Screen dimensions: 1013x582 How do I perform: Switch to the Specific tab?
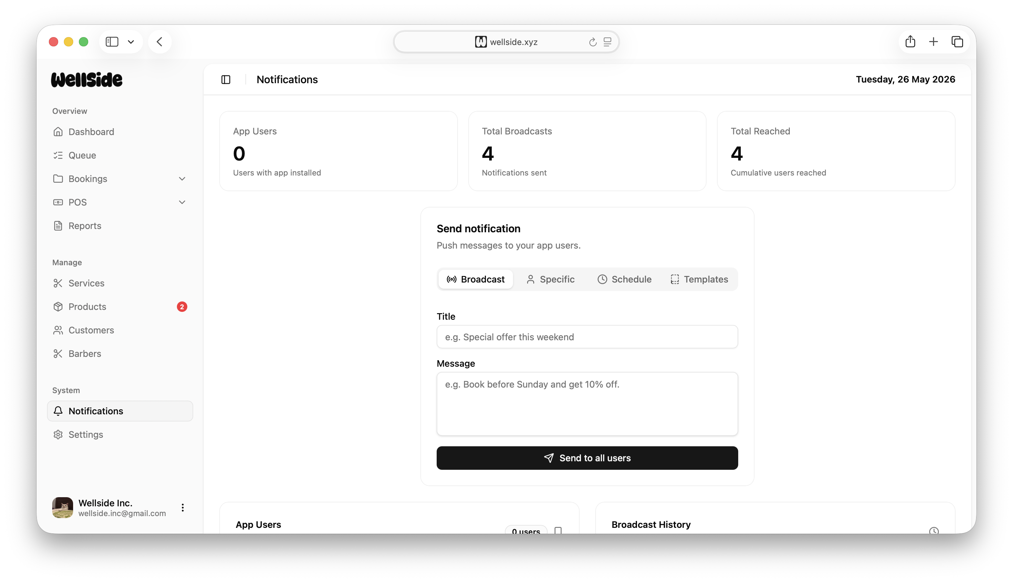[x=550, y=279]
